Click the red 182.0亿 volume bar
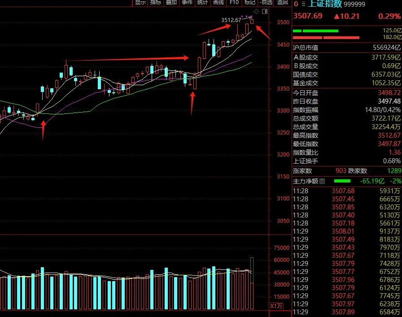Screen dimensions: 402x317 [326, 38]
